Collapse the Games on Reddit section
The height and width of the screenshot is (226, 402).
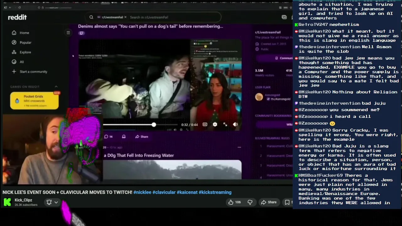pos(56,87)
